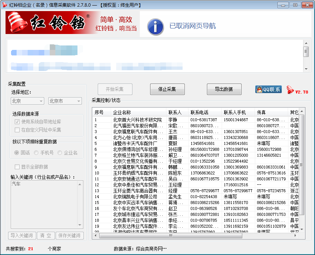Select row 北京中实远洋汽车销售

point(195,203)
